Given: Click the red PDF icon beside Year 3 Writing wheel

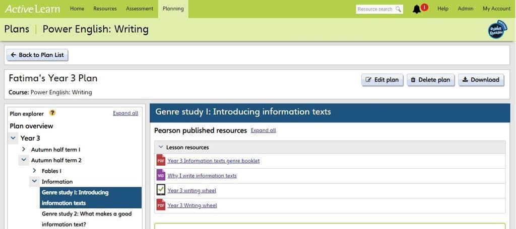Looking at the screenshot, I should pos(161,205).
